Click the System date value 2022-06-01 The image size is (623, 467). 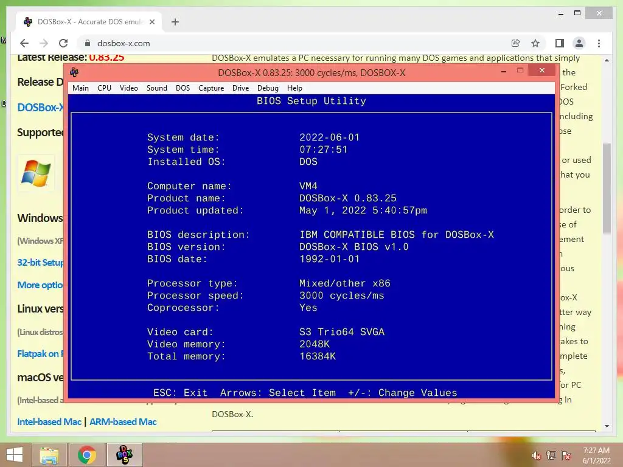[329, 137]
